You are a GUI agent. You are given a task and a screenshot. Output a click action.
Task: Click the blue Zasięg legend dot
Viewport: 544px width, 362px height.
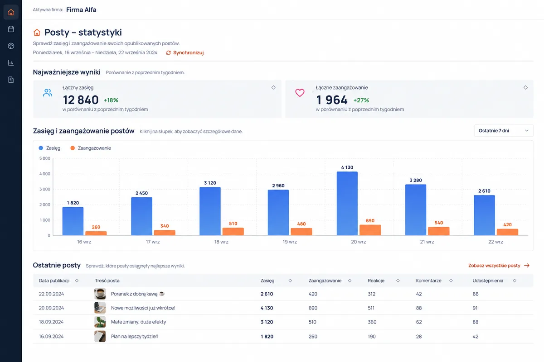41,148
